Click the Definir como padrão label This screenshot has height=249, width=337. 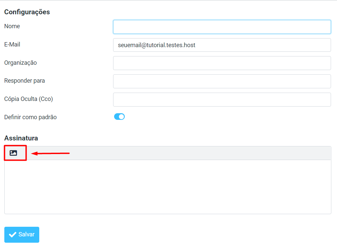pyautogui.click(x=31, y=117)
